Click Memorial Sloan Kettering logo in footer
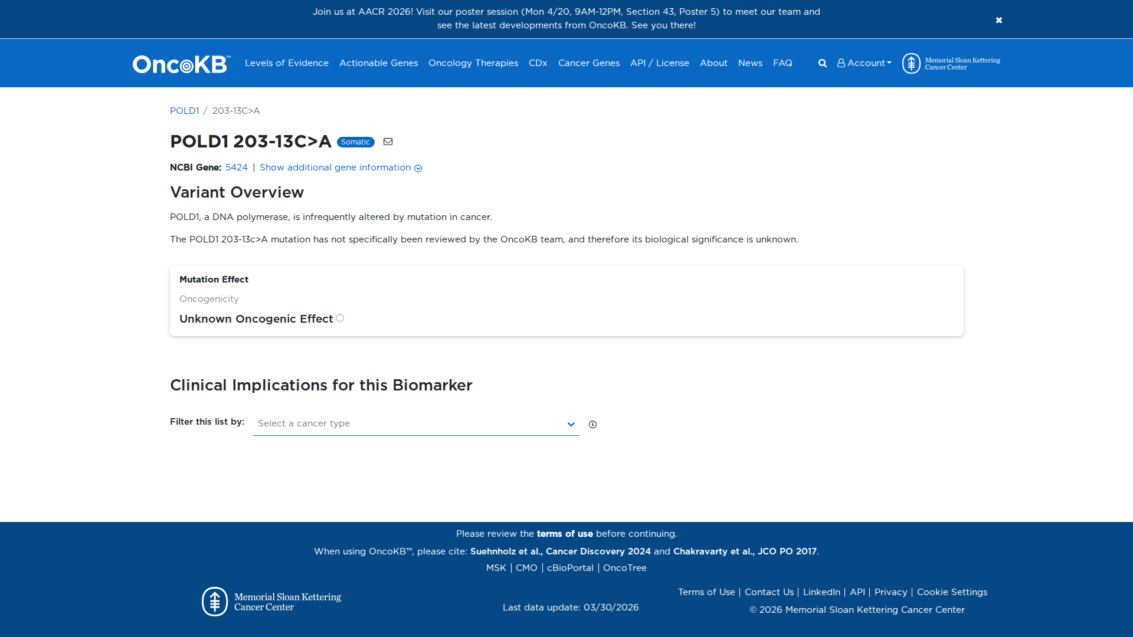Image resolution: width=1133 pixels, height=637 pixels. coord(271,602)
